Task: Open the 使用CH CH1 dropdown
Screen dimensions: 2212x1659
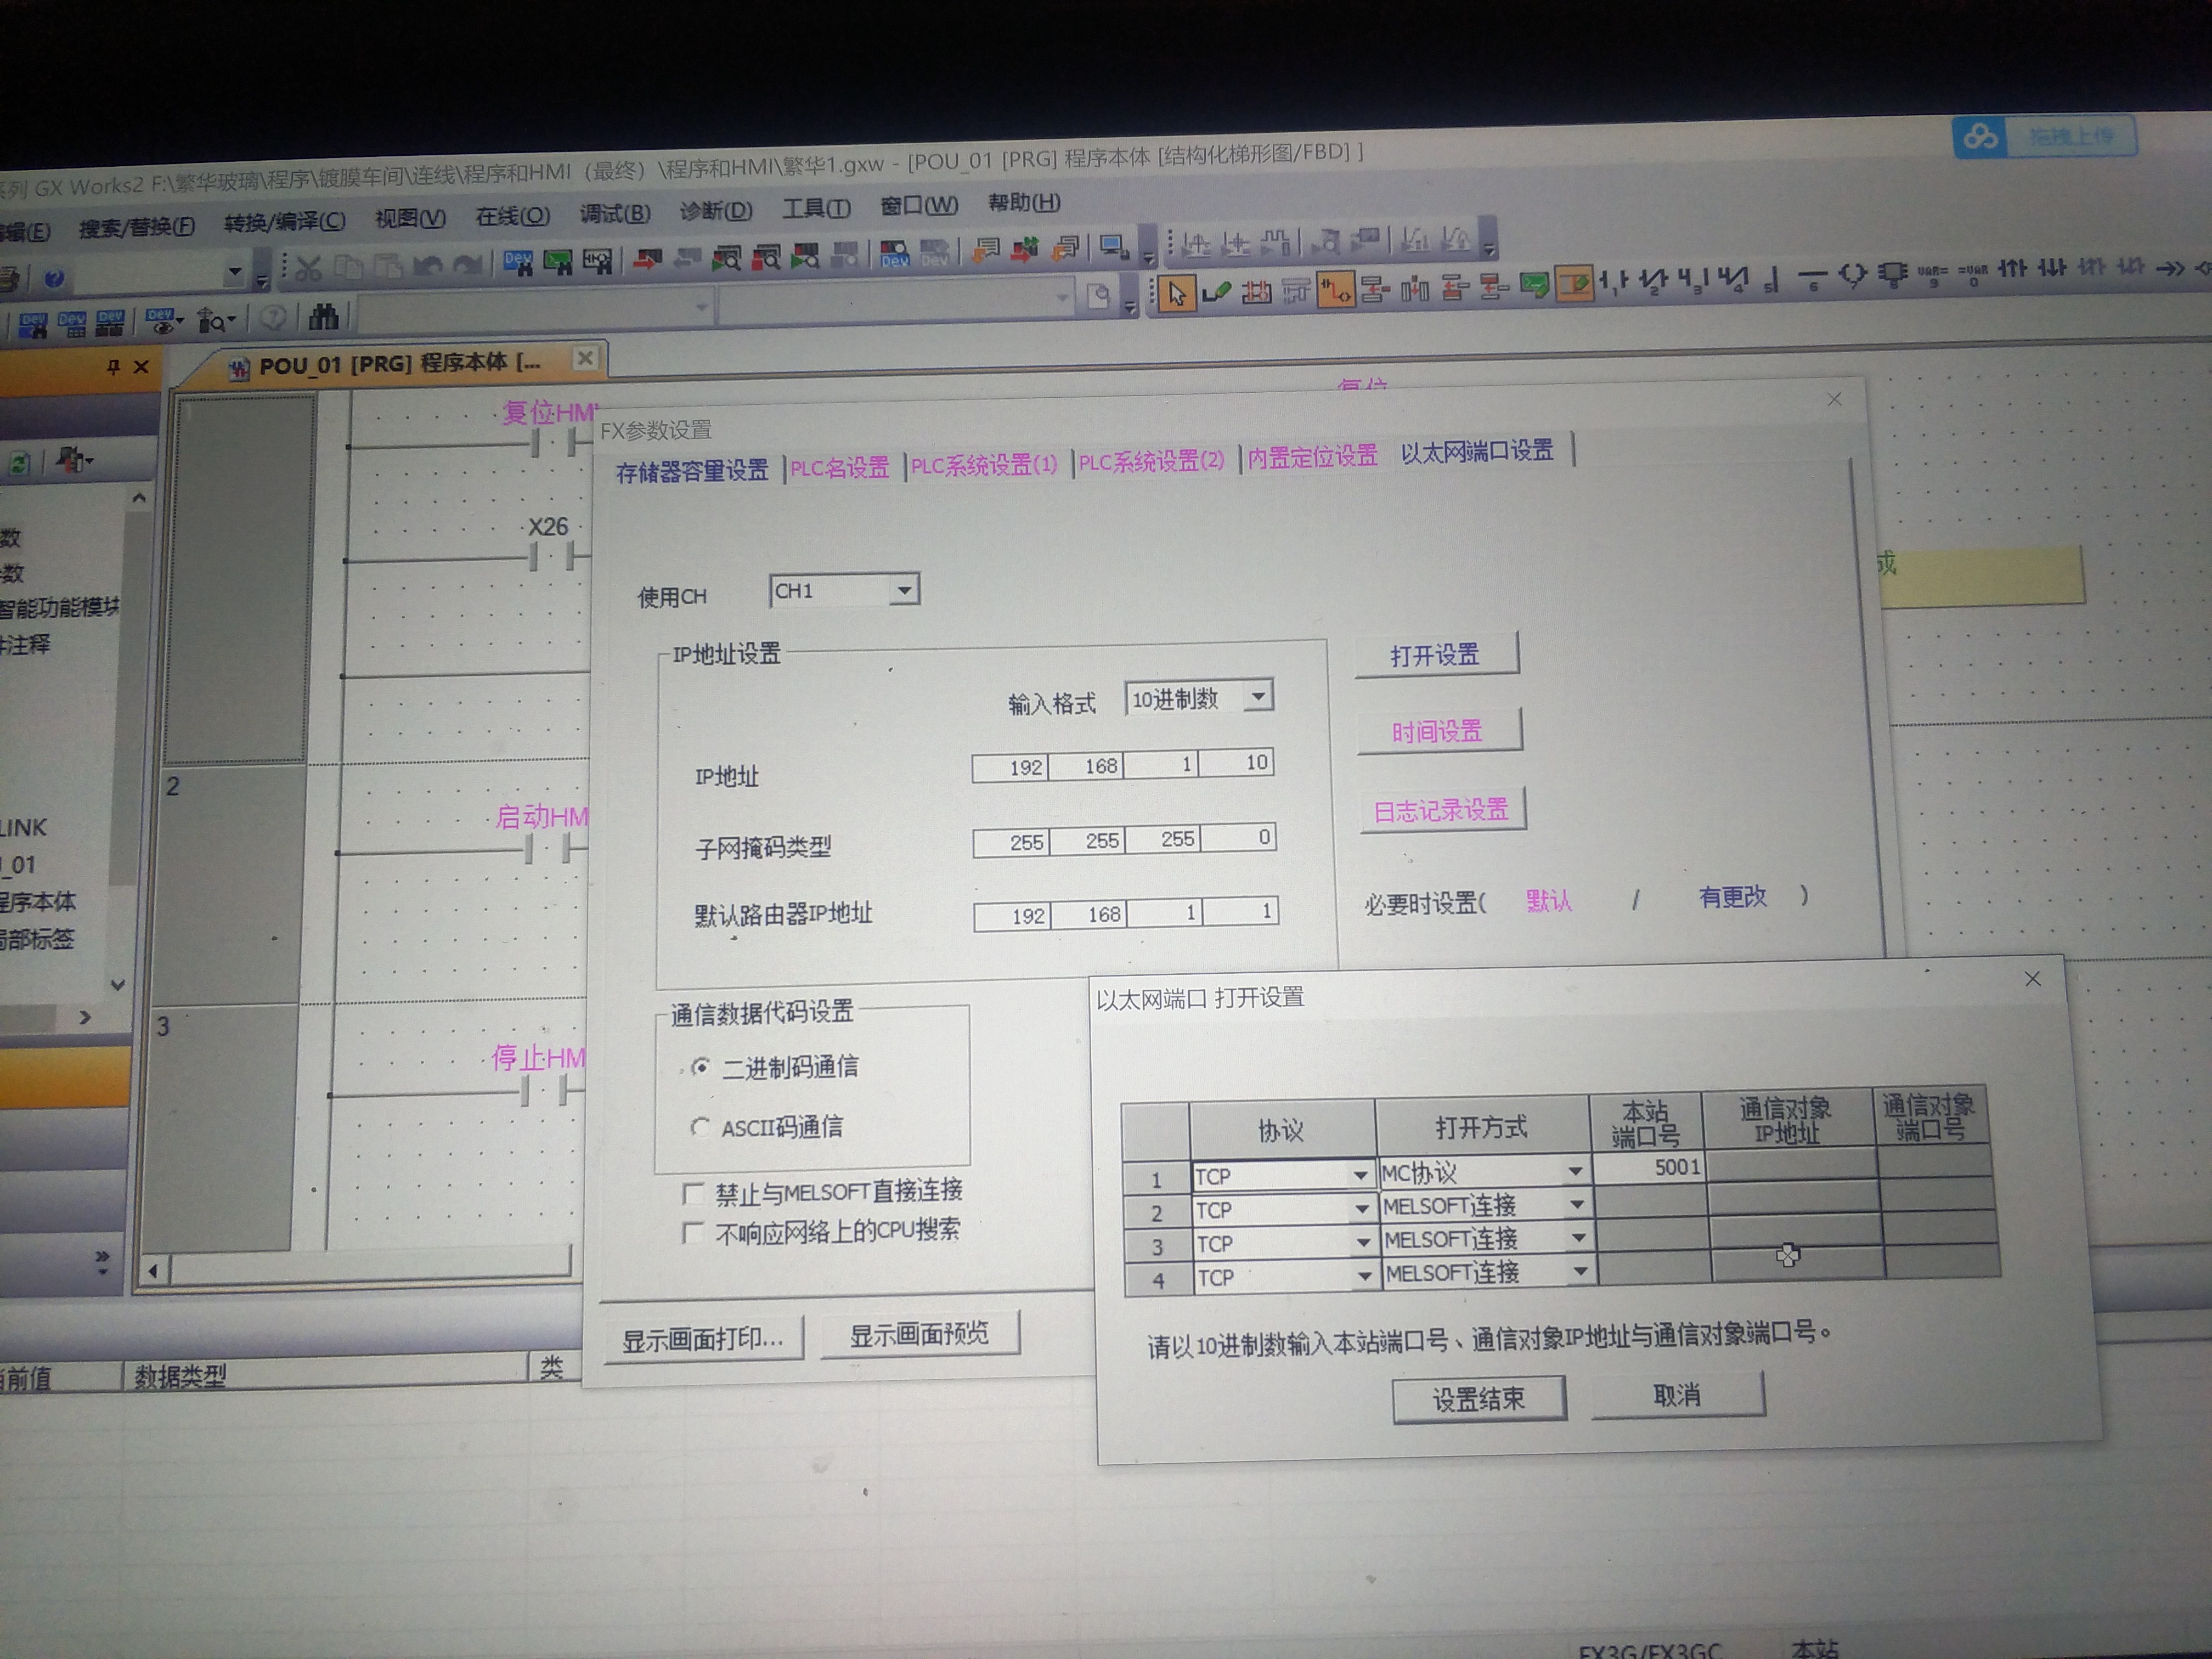Action: point(903,590)
